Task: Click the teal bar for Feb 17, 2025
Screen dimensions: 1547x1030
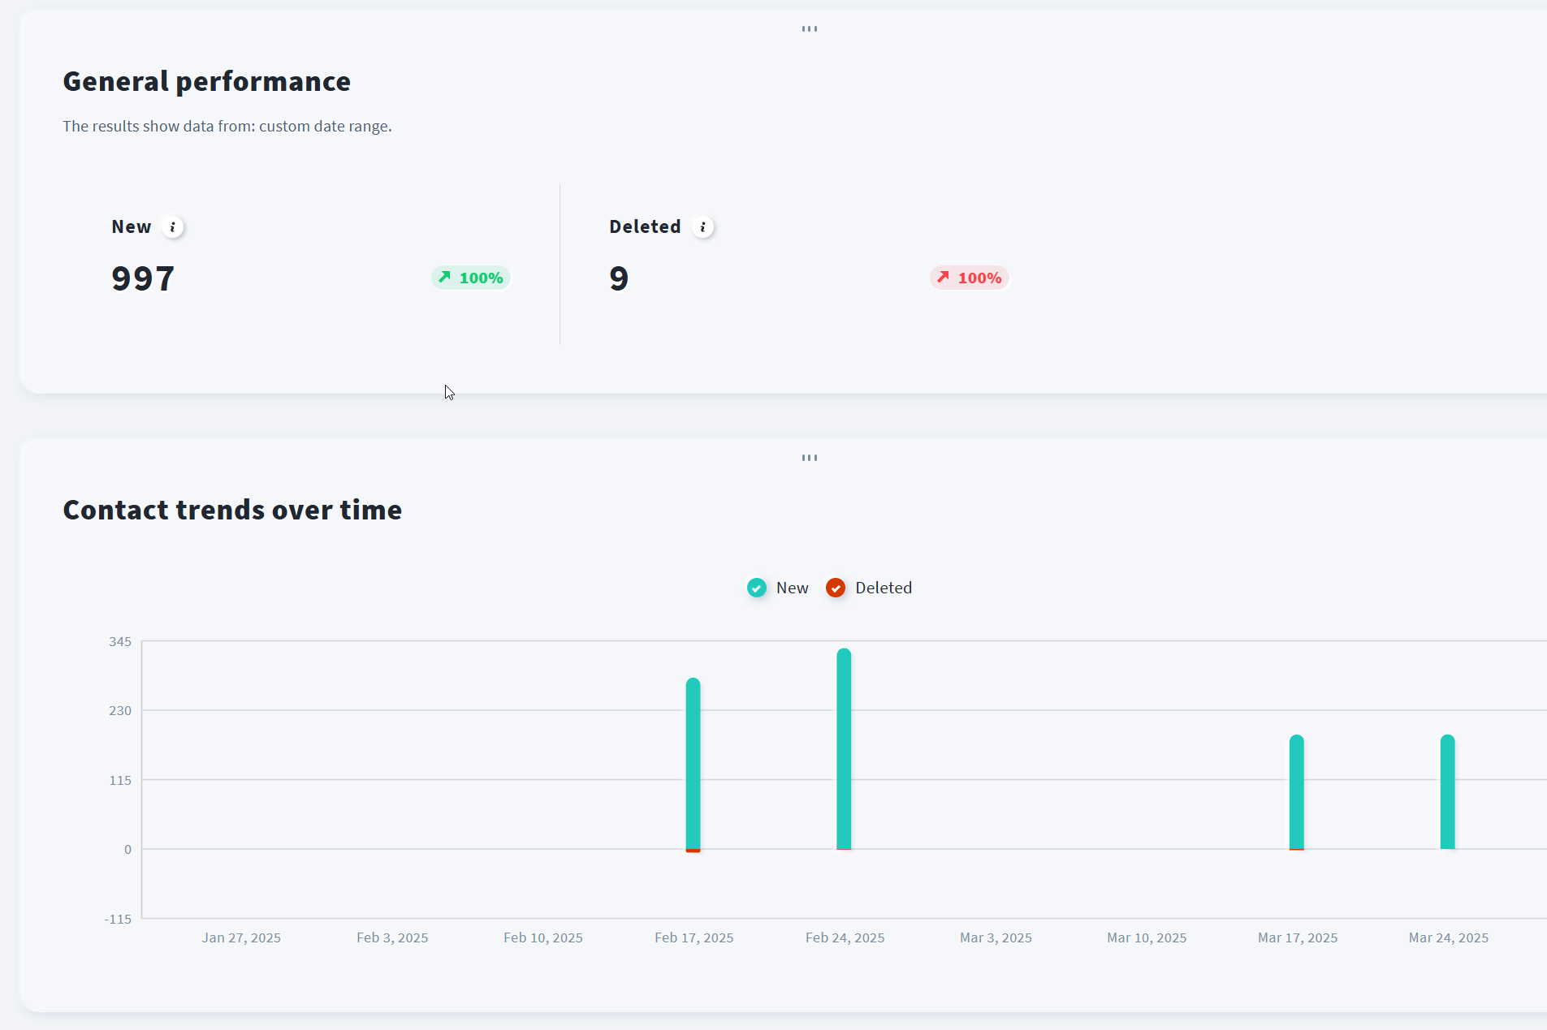Action: click(x=693, y=763)
